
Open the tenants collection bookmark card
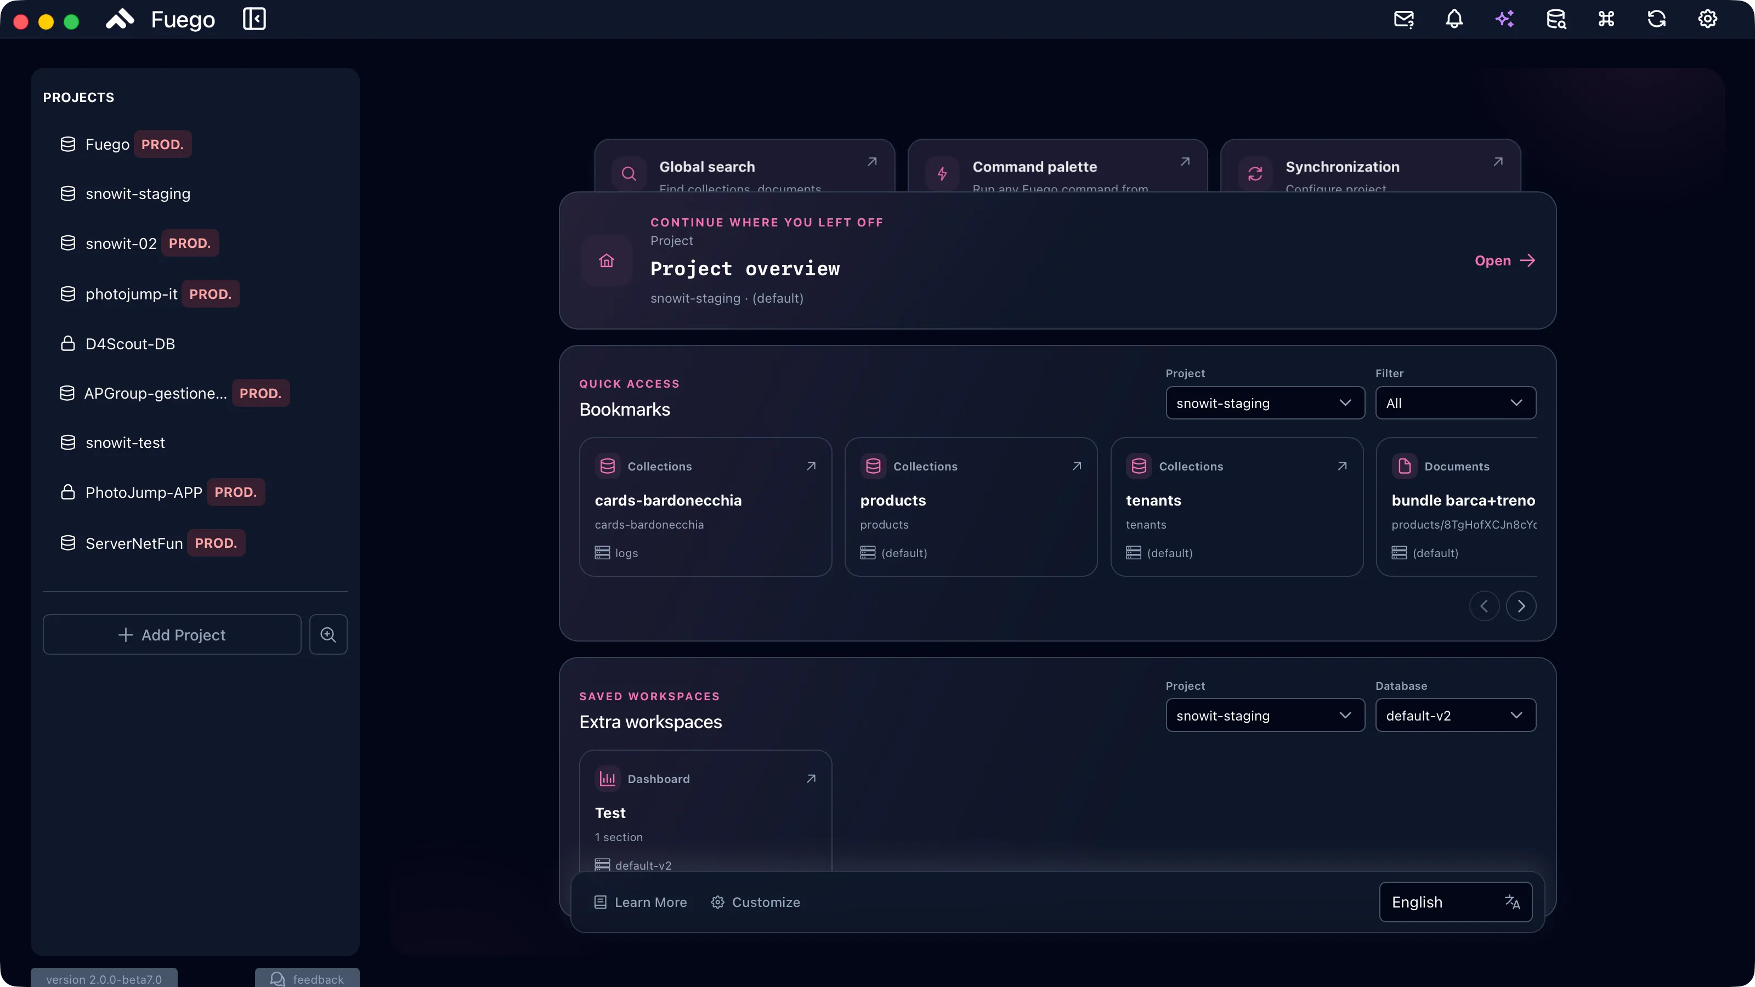point(1237,507)
